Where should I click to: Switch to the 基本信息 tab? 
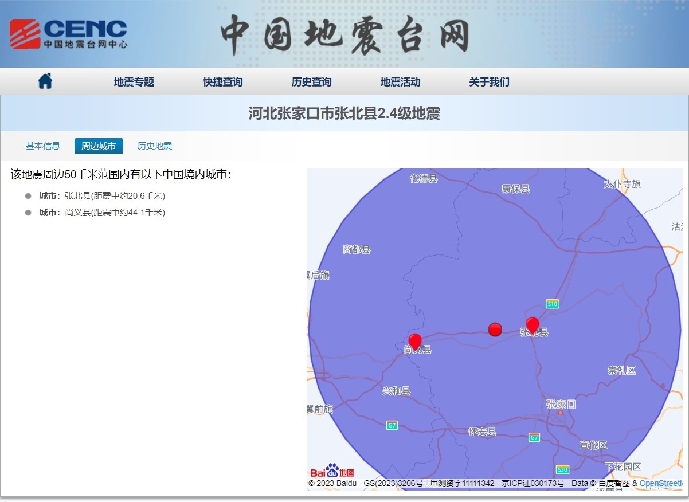[43, 146]
